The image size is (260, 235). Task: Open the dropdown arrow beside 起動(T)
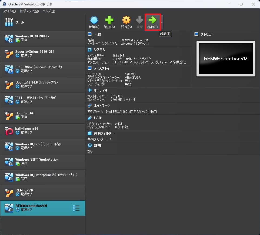coord(162,22)
